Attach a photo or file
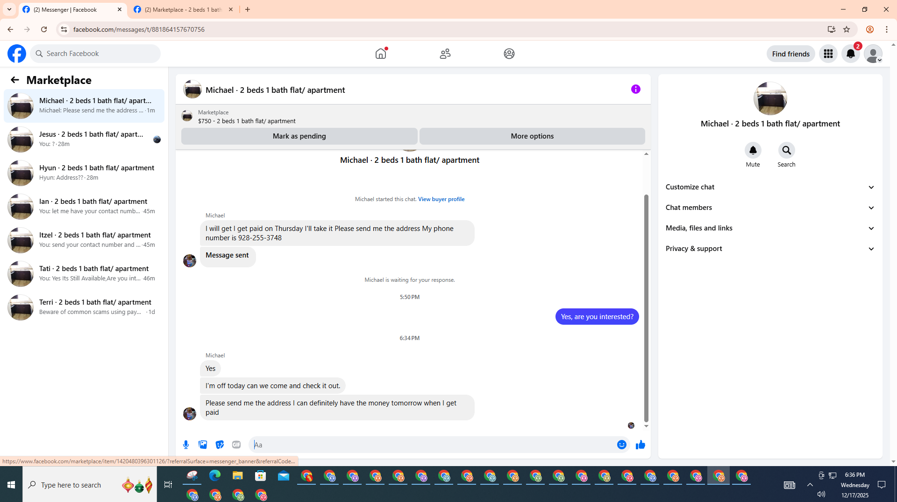 (203, 445)
